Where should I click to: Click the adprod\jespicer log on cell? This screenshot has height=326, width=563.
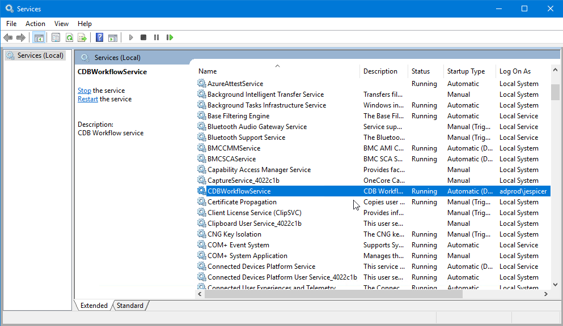point(523,191)
